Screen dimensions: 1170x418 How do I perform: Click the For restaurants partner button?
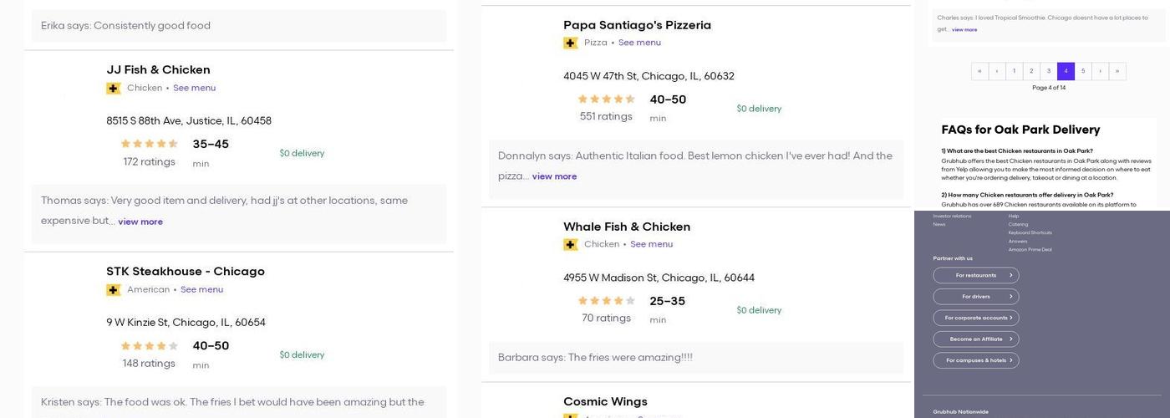tap(976, 275)
